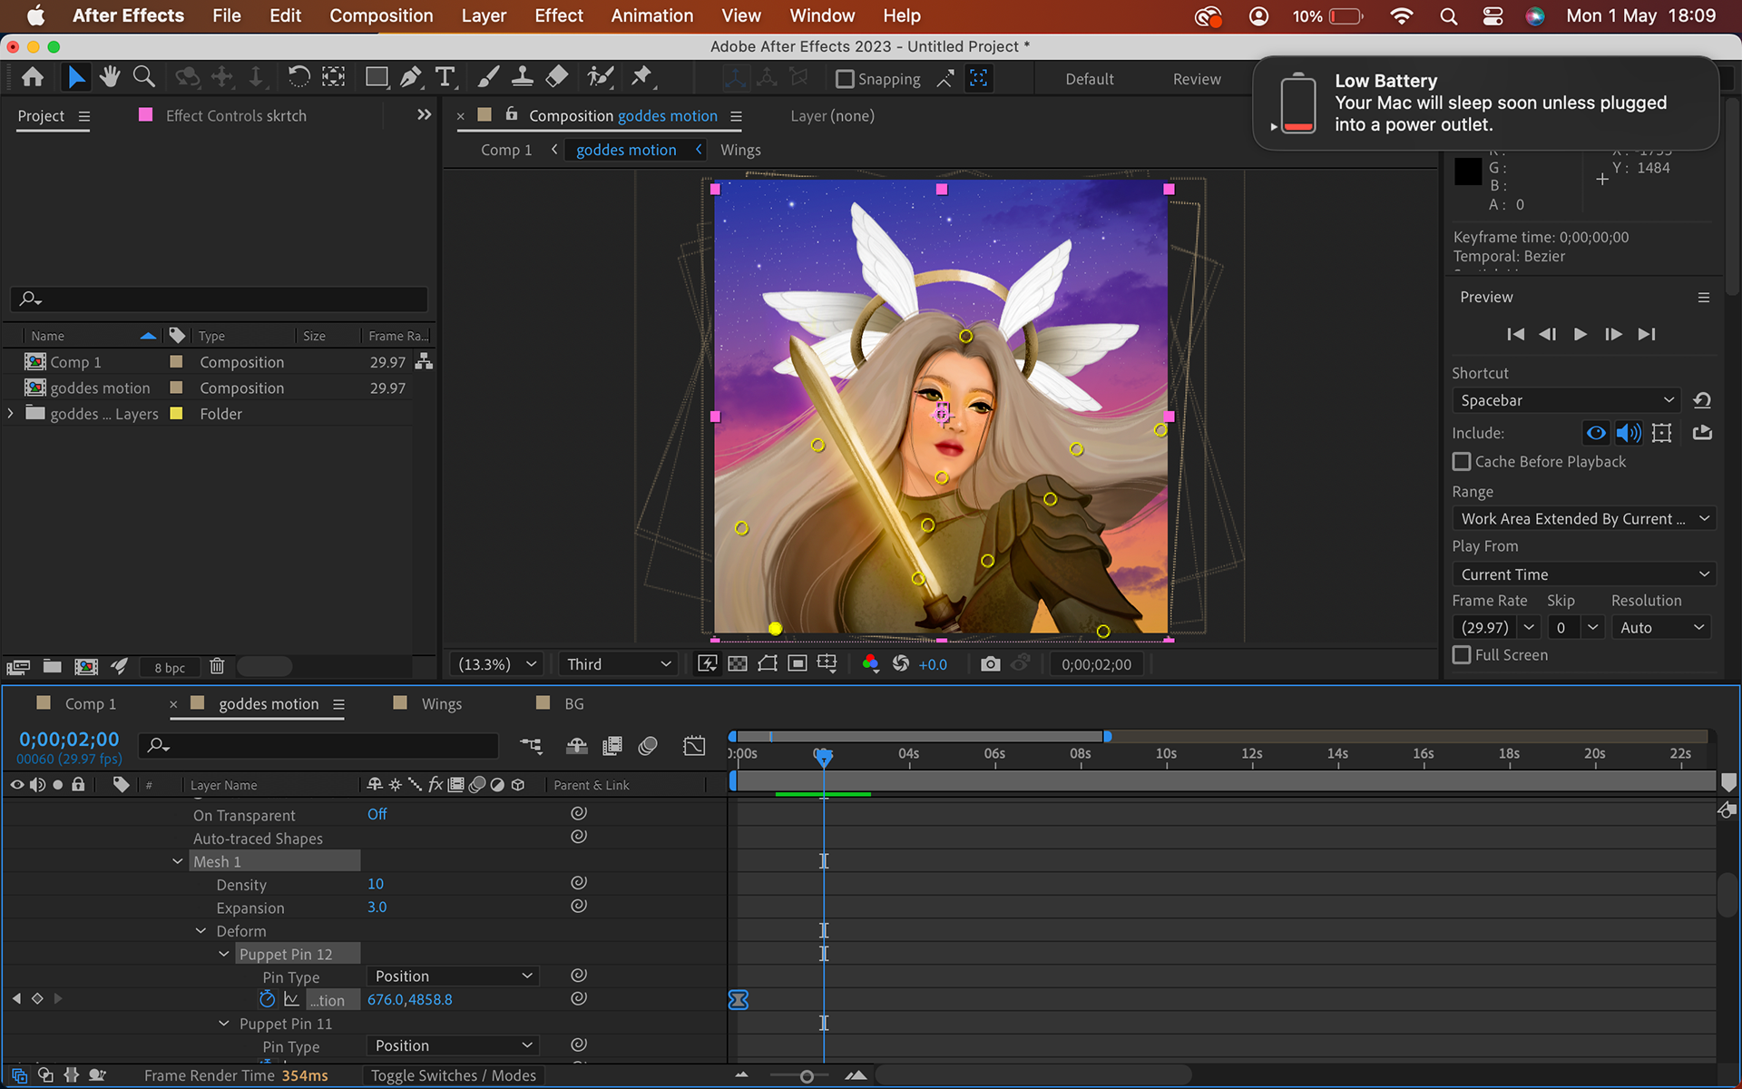Screen dimensions: 1742x1089
Task: Open the Resolution Auto dropdown
Action: pyautogui.click(x=1661, y=627)
